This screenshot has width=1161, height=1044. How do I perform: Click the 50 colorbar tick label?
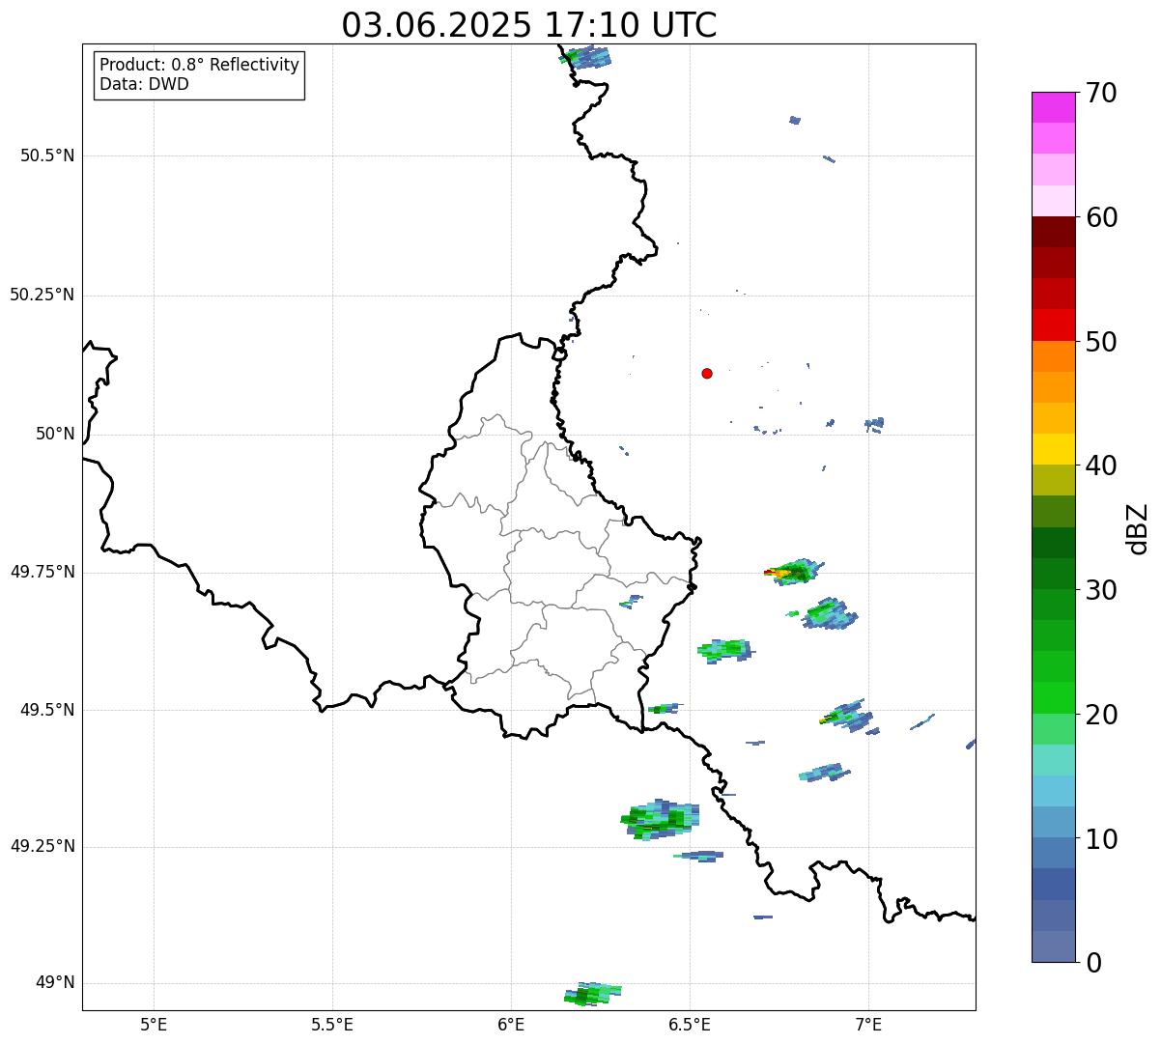1100,342
